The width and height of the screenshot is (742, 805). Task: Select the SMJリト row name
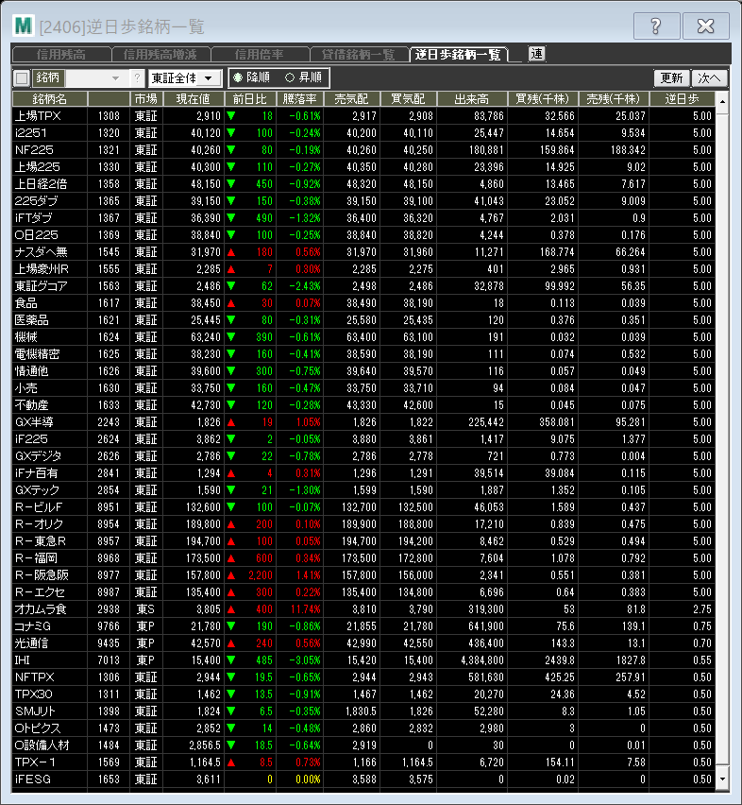[35, 711]
